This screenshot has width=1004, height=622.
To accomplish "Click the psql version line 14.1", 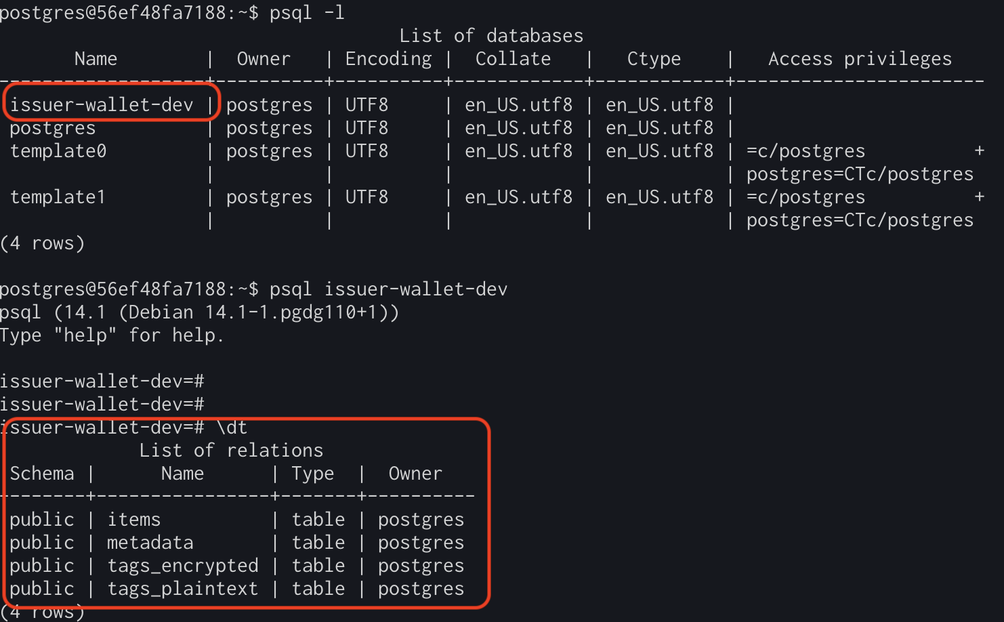I will (x=200, y=312).
